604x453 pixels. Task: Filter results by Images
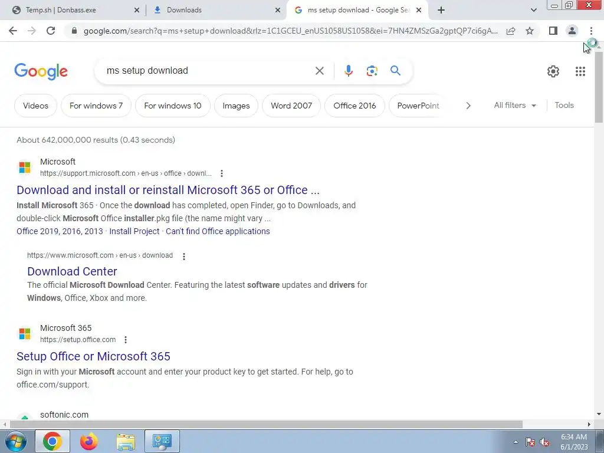point(236,106)
